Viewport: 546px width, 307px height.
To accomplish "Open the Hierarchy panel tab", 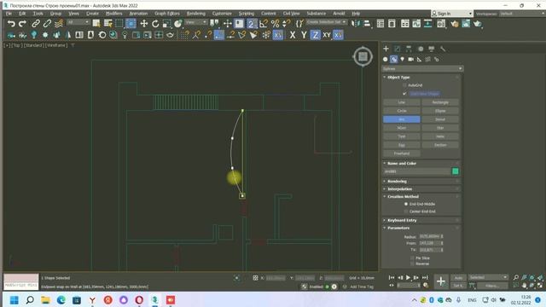I will [409, 49].
